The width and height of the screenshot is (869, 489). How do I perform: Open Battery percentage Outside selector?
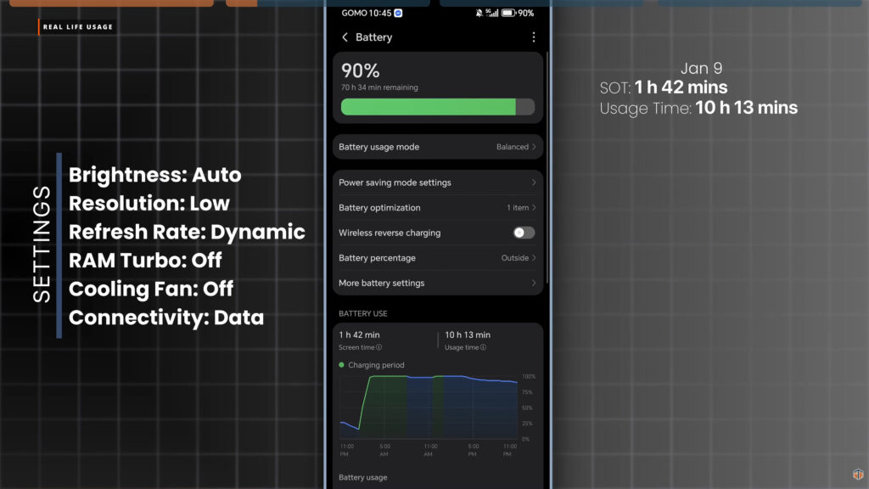519,258
